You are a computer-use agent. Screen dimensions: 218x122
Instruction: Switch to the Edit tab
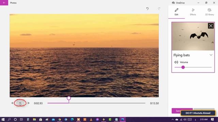point(176,12)
